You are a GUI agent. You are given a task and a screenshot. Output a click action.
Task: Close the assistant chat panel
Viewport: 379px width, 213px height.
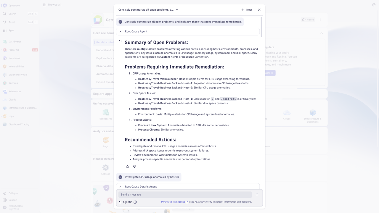[x=259, y=10]
